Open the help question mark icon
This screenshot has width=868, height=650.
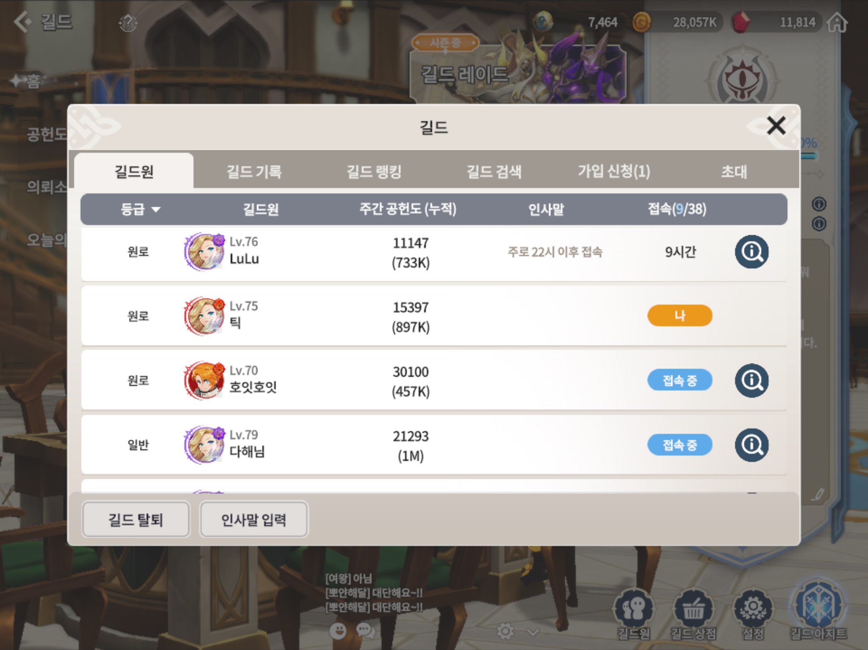click(128, 23)
